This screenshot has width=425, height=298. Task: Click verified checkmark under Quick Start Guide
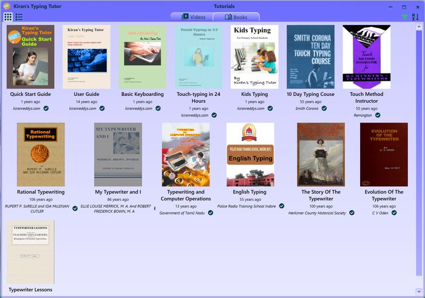[x=46, y=108]
